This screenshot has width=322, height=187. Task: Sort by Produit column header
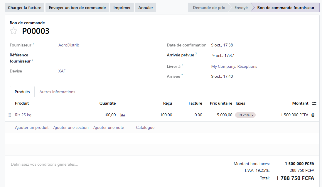click(22, 103)
